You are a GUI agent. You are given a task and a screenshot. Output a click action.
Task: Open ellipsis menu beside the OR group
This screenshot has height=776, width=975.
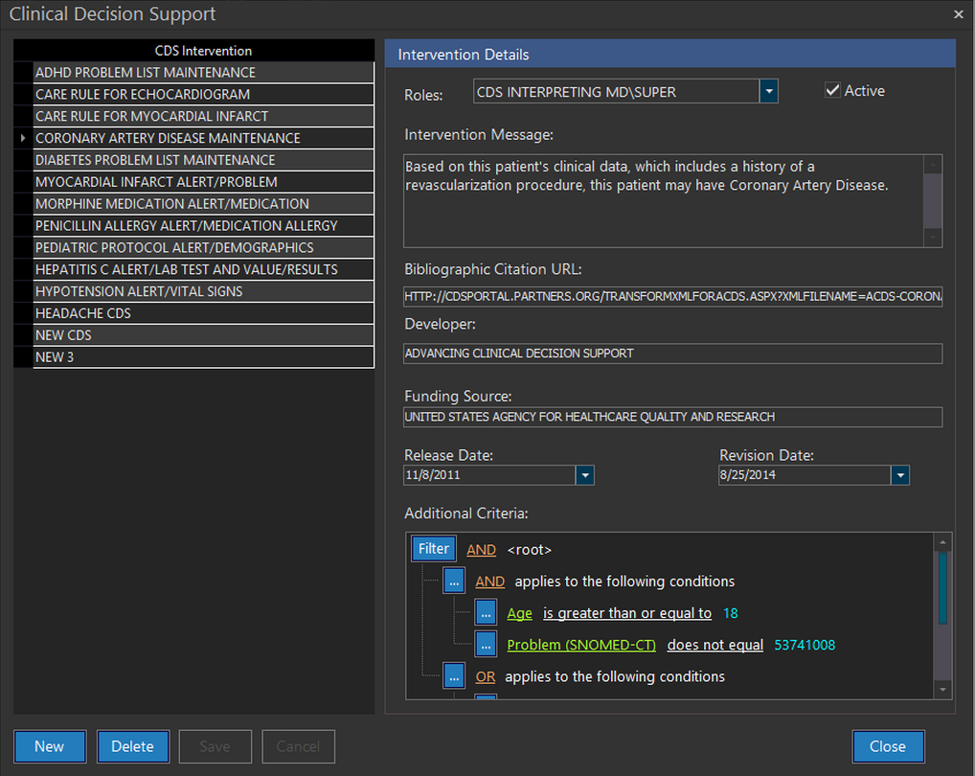(x=454, y=676)
